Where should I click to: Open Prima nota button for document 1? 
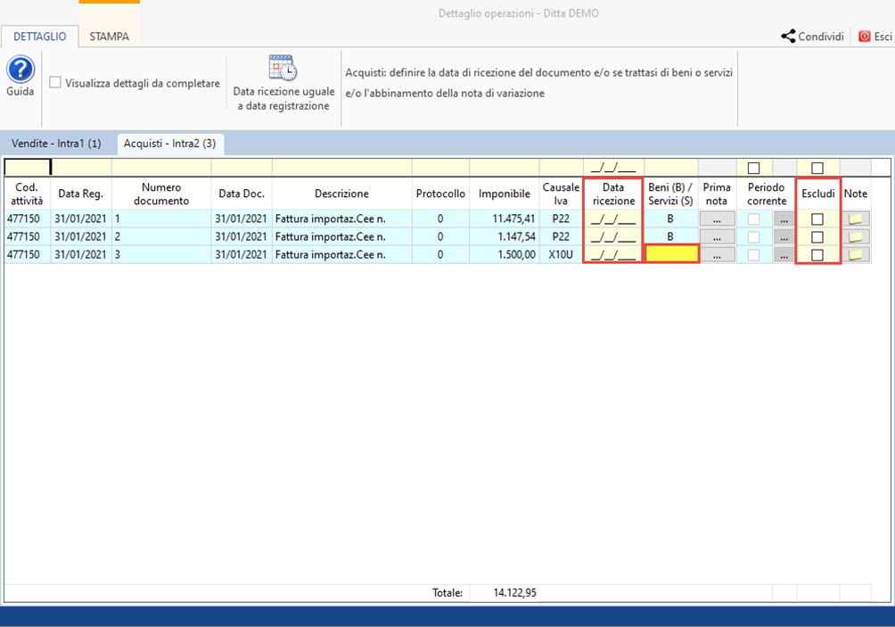[x=717, y=219]
